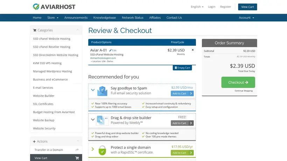
Task: Click the AviarHost logo
Action: [54, 7]
